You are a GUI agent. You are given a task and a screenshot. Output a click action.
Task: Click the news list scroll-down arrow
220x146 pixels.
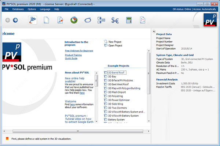tap(96, 121)
